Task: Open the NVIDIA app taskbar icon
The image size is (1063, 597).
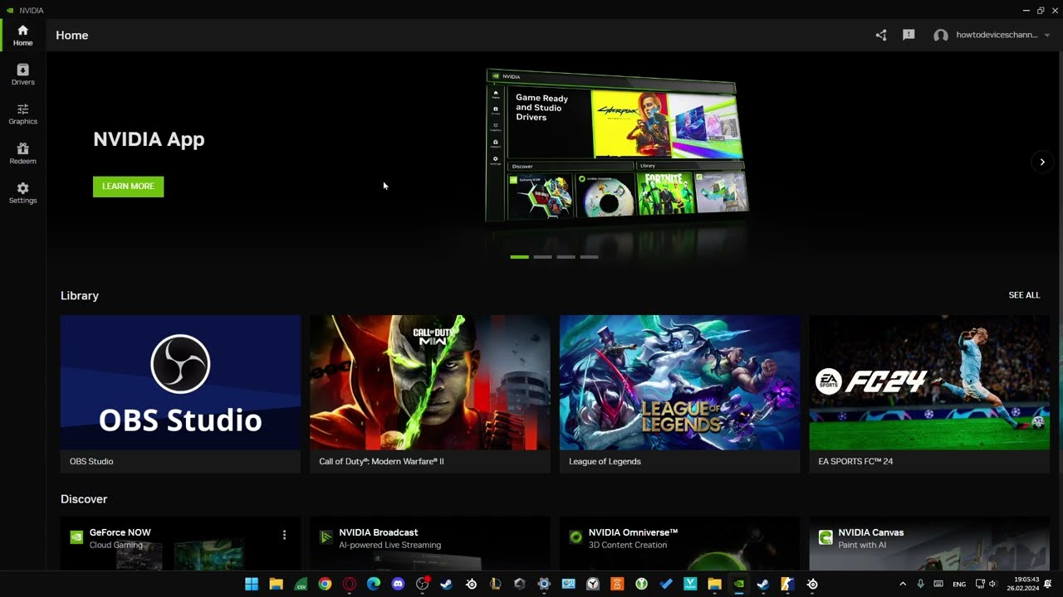Action: point(739,584)
